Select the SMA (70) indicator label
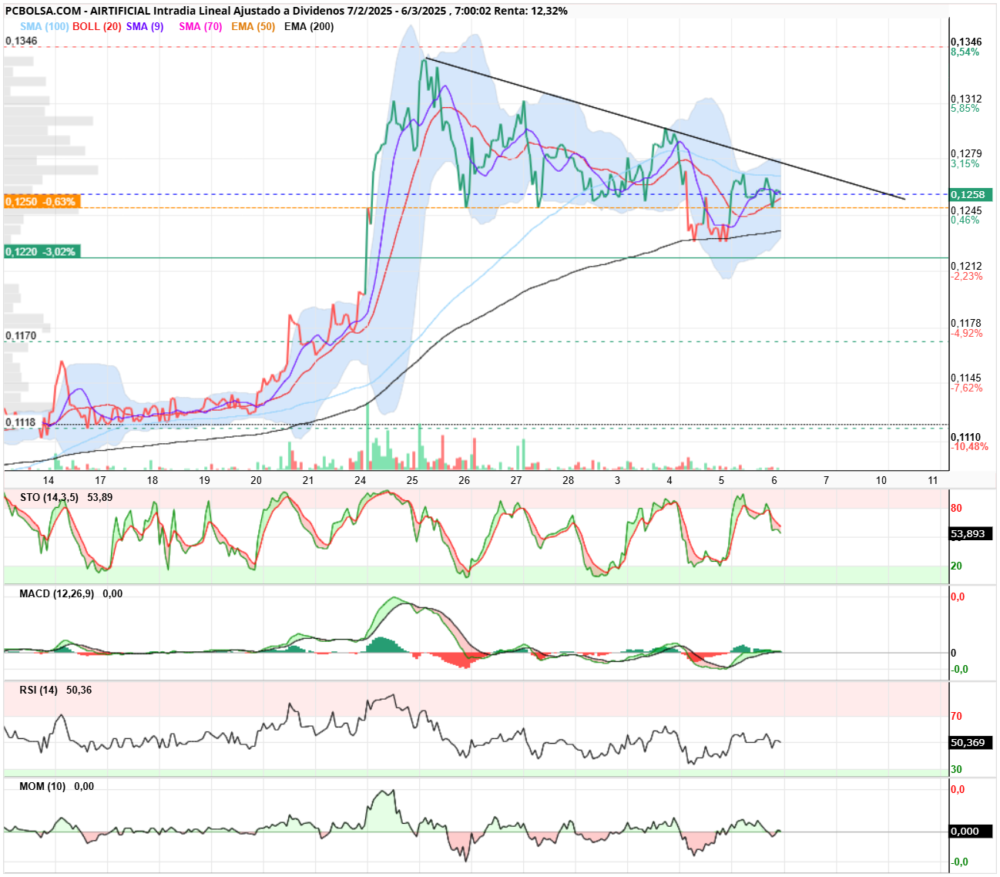The image size is (1000, 877). pos(200,26)
